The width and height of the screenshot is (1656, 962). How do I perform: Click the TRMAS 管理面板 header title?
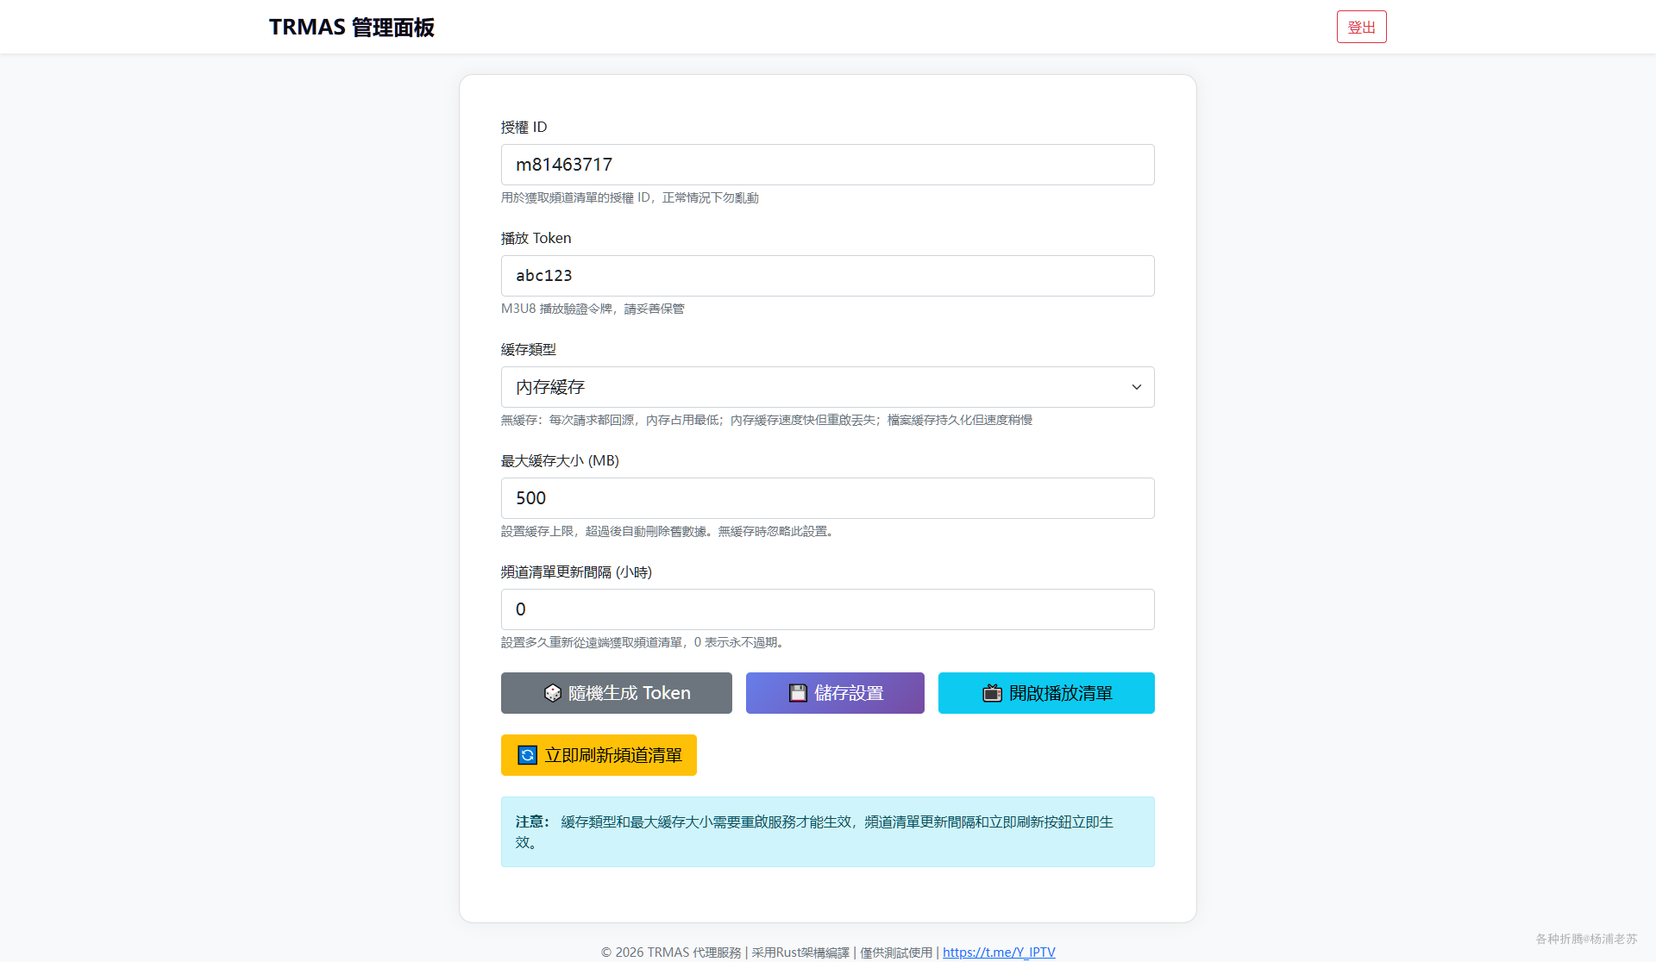(x=351, y=28)
